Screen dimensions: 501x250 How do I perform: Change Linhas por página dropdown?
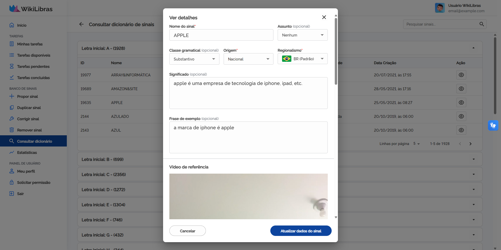416,144
